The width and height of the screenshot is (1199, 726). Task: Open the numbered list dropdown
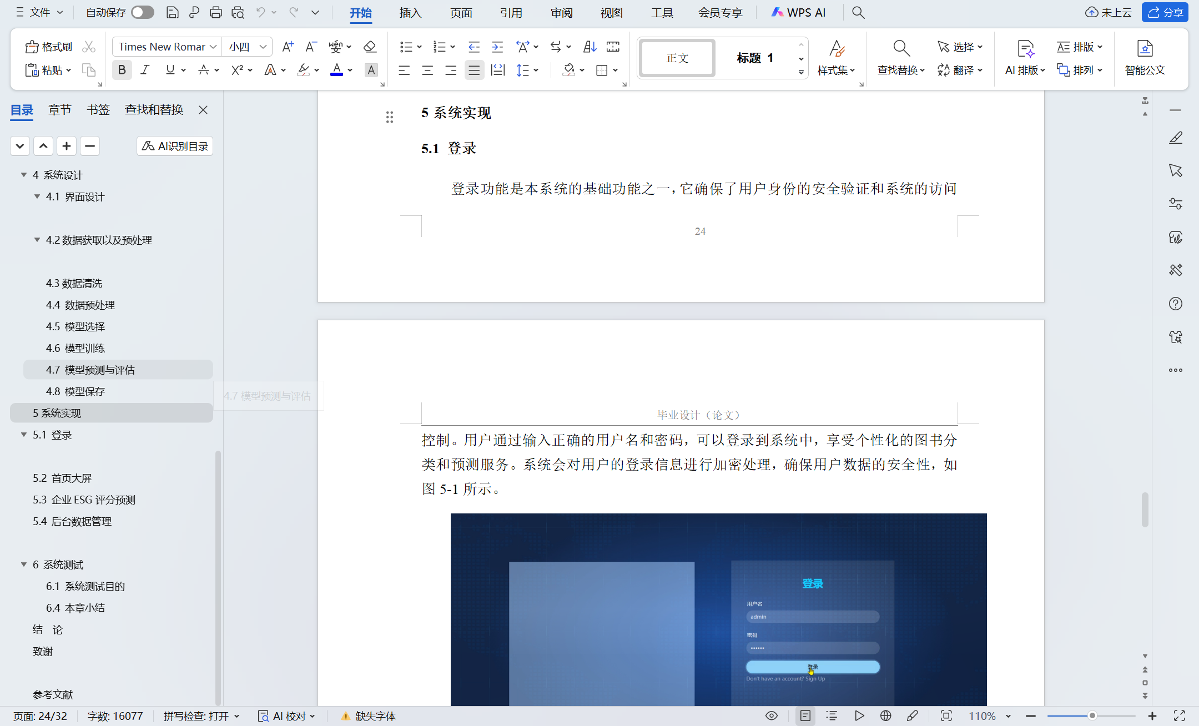[452, 47]
